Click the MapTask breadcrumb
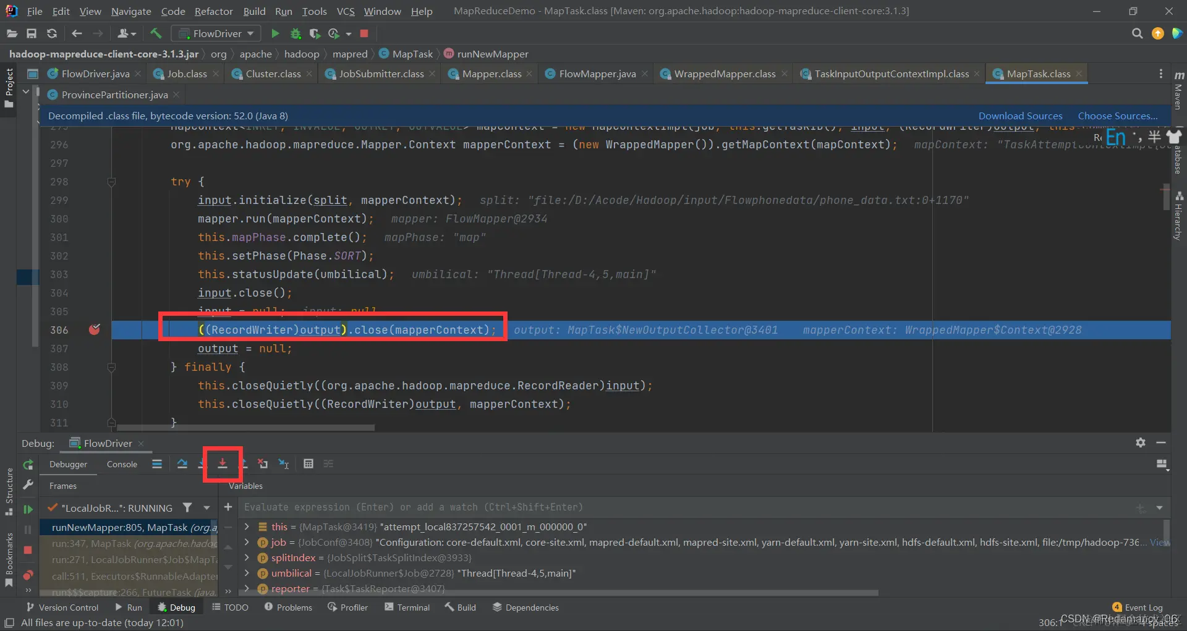Viewport: 1187px width, 631px height. point(412,54)
